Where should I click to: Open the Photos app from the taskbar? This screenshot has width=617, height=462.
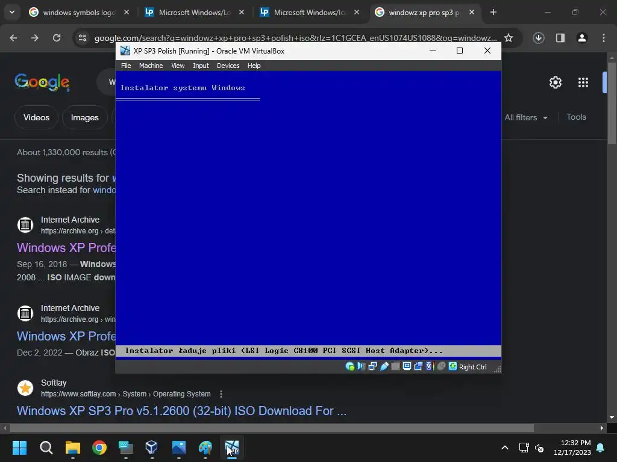pos(178,447)
